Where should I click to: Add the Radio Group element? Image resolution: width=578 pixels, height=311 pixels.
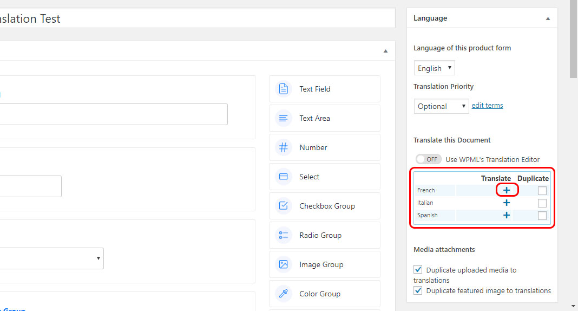point(324,235)
